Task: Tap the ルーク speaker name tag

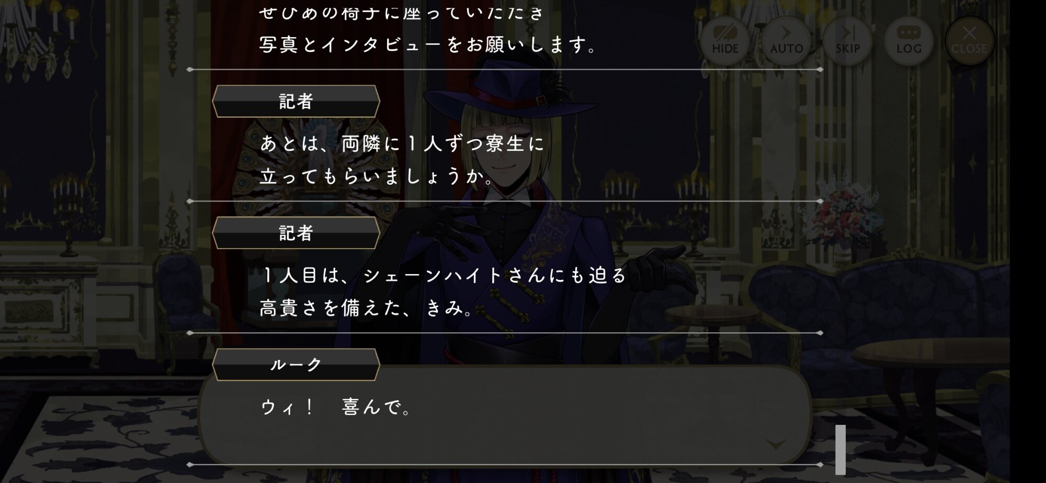Action: click(x=296, y=364)
